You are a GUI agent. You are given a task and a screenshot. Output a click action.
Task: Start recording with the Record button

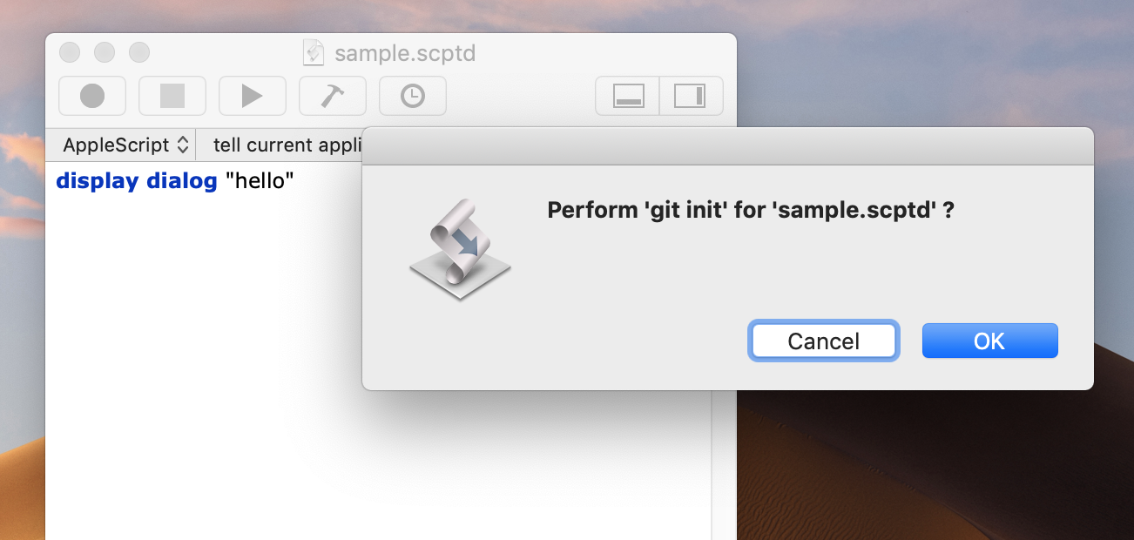pos(92,96)
